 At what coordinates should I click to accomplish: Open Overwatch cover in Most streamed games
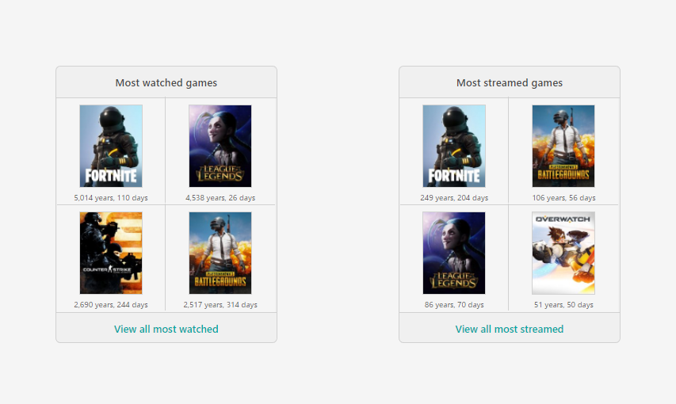[x=563, y=253]
